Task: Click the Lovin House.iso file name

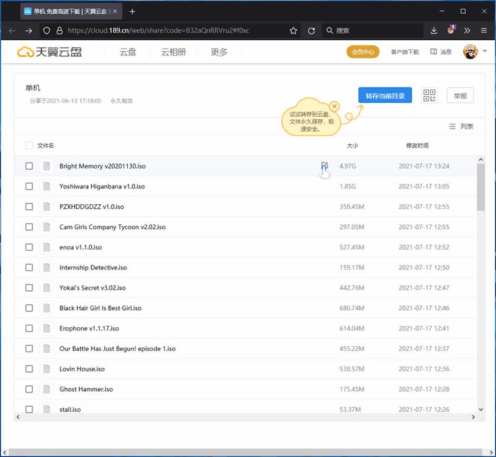Action: (x=82, y=369)
